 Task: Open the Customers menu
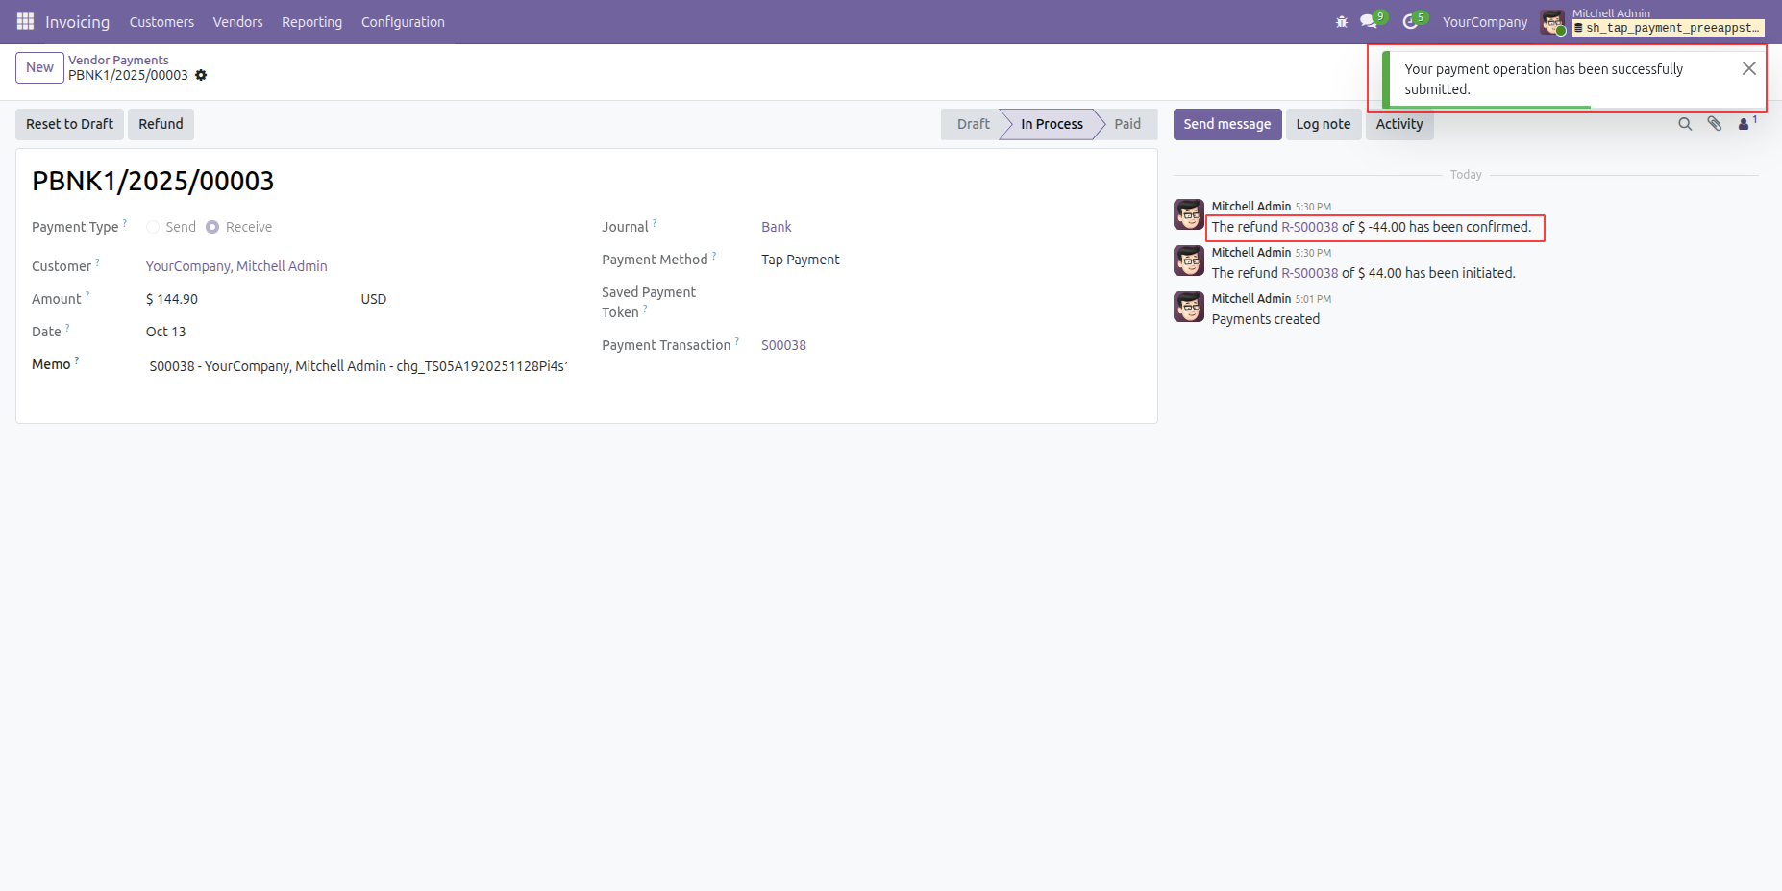pyautogui.click(x=161, y=22)
